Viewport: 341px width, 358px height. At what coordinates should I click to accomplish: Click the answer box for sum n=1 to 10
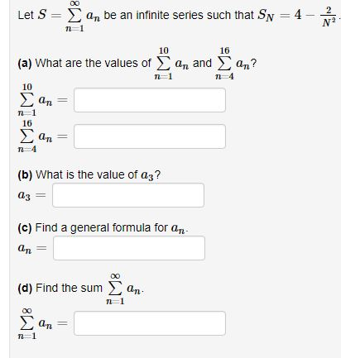pyautogui.click(x=150, y=100)
